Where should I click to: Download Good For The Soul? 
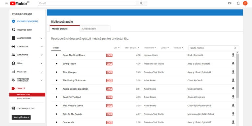(233, 97)
